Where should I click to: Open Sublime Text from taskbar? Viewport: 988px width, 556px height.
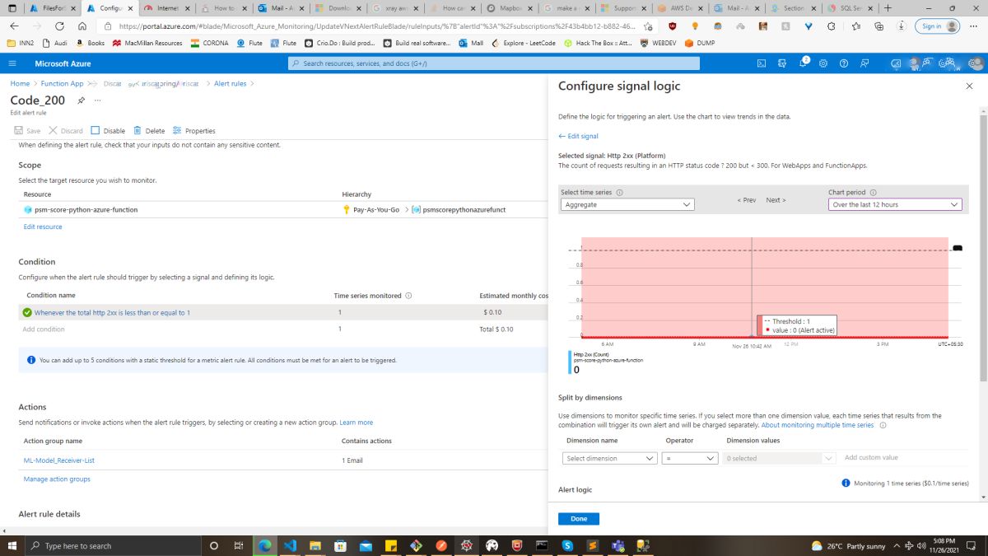pos(593,545)
